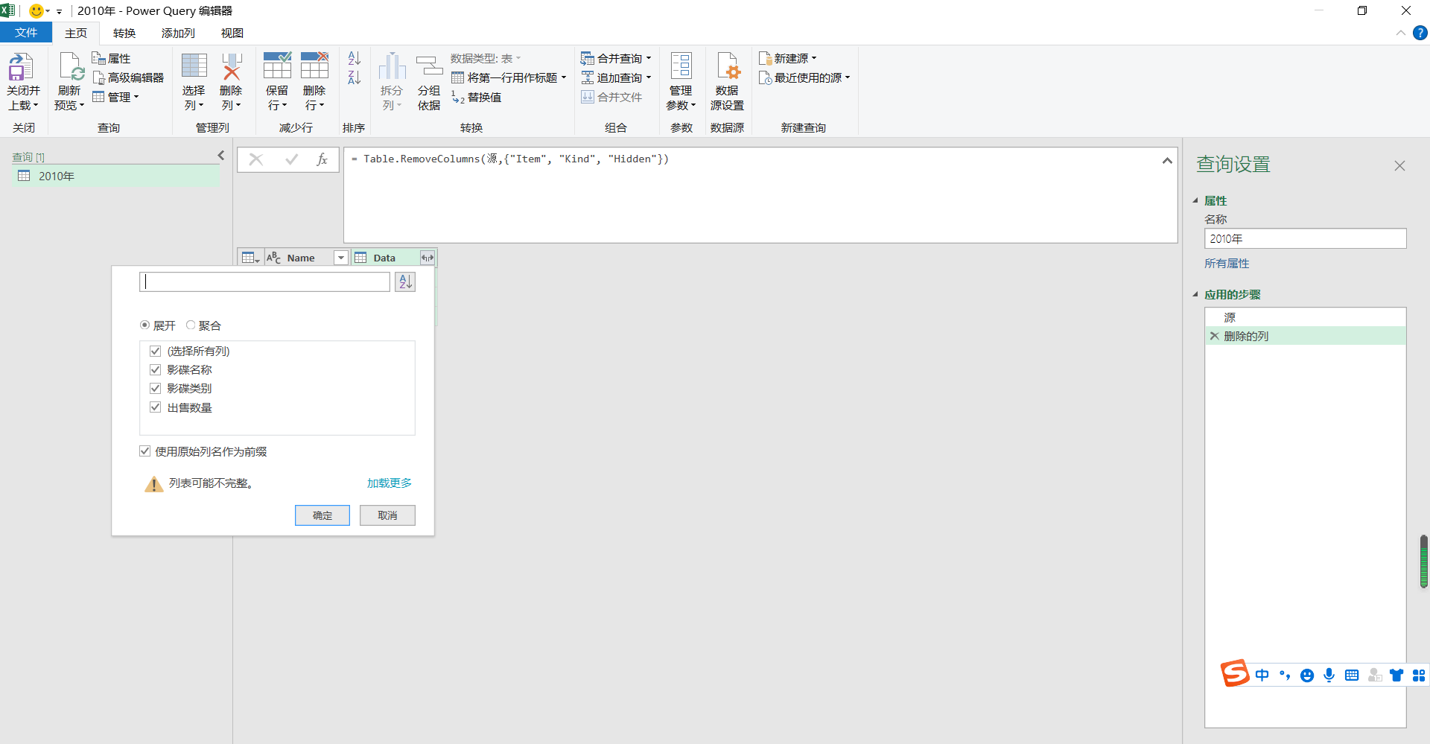
Task: Open the Advanced Editor (高级编辑器)
Action: (x=128, y=77)
